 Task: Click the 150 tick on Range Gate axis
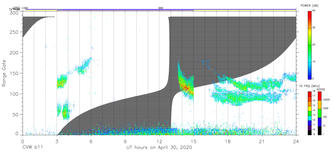(x=14, y=73)
